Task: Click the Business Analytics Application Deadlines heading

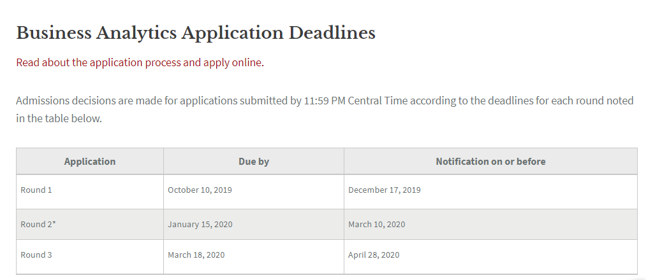Action: tap(196, 33)
